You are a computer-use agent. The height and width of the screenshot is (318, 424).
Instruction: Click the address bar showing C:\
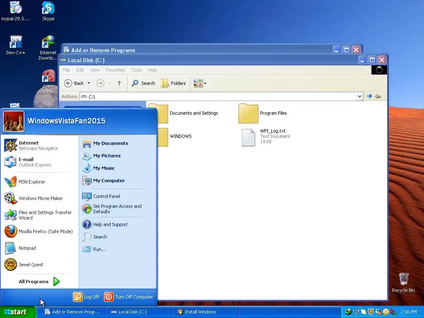[218, 96]
